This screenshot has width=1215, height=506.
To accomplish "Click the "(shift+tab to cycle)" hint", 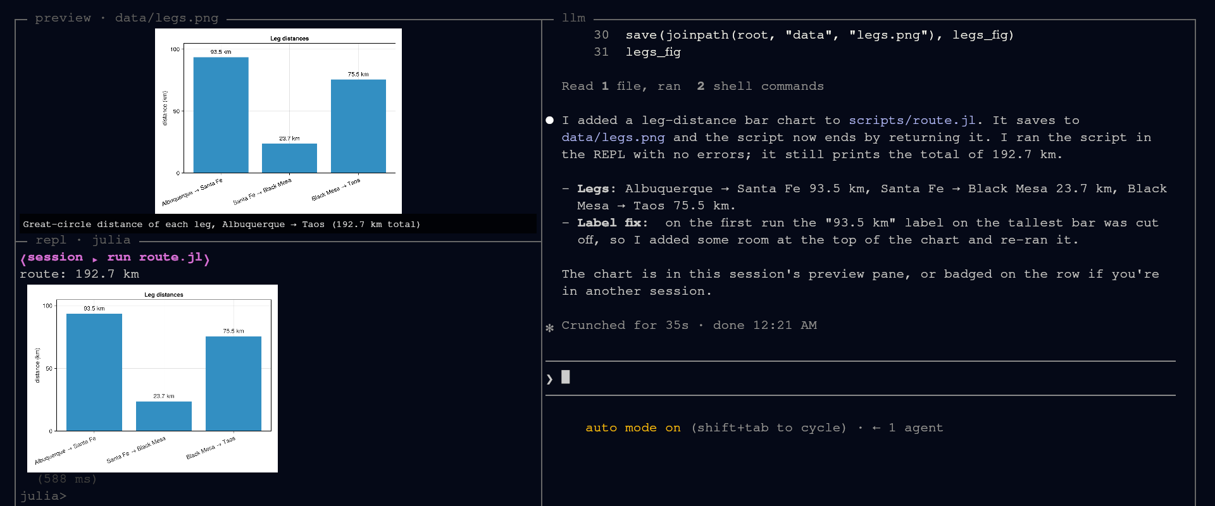I will click(x=769, y=428).
